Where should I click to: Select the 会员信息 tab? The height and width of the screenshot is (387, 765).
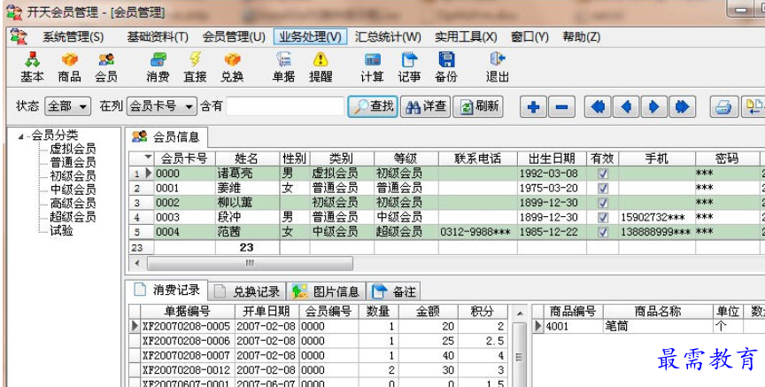pyautogui.click(x=166, y=137)
